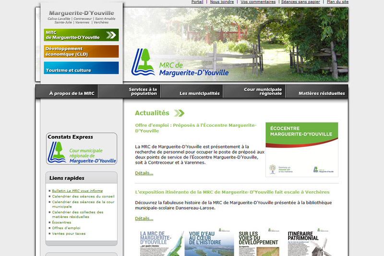Click the double chevron icon beside Actualités

pyautogui.click(x=179, y=113)
